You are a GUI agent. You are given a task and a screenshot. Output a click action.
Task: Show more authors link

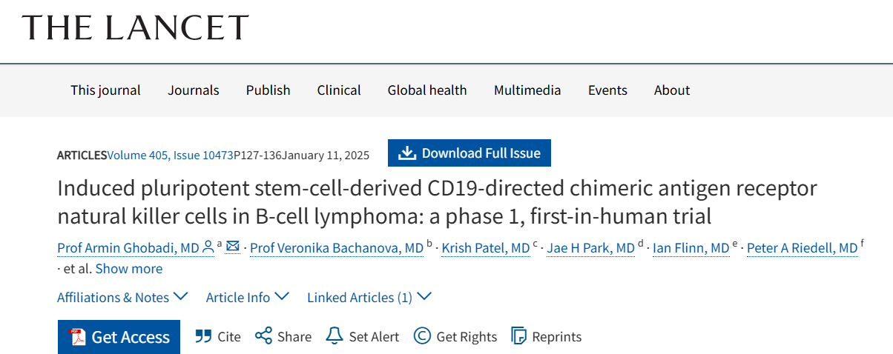point(129,268)
